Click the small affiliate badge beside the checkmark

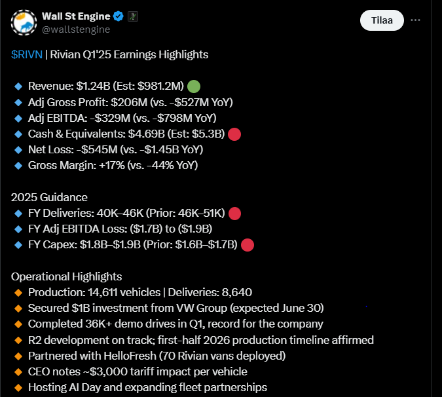[133, 16]
